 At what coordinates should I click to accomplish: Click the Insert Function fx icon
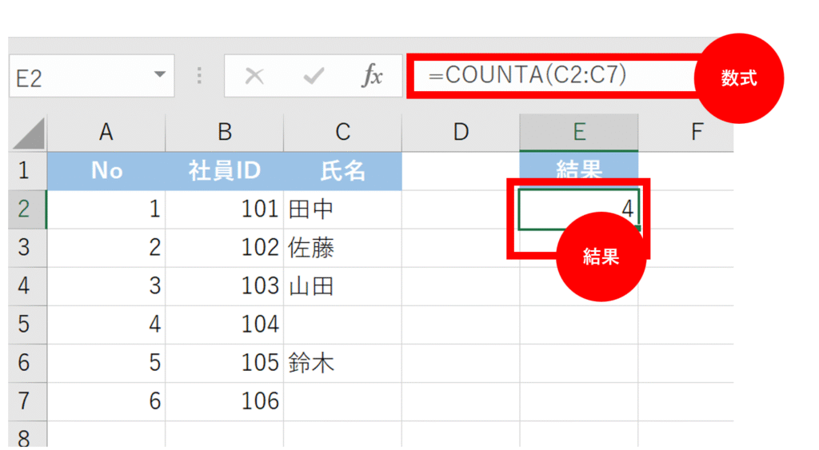[372, 77]
